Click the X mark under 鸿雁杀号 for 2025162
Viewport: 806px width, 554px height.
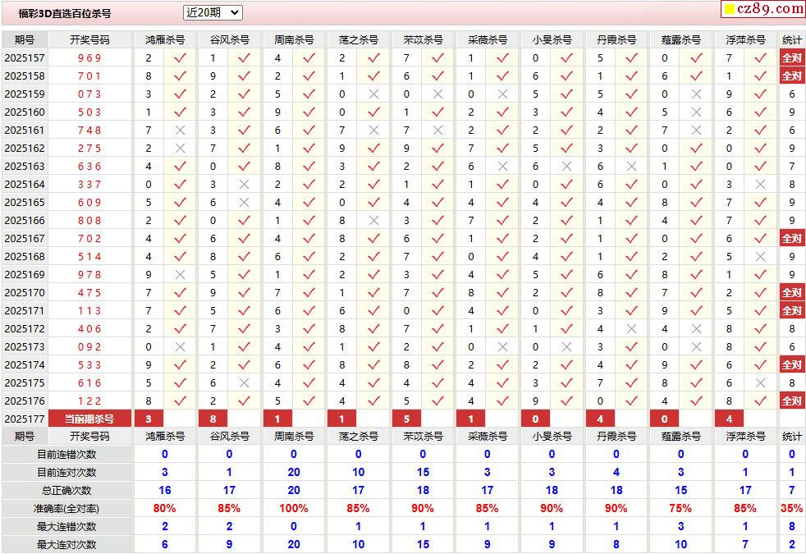coord(180,148)
